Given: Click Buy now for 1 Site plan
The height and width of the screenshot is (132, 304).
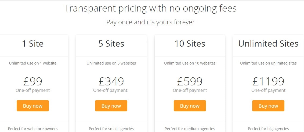Looking at the screenshot, I should (x=33, y=106).
